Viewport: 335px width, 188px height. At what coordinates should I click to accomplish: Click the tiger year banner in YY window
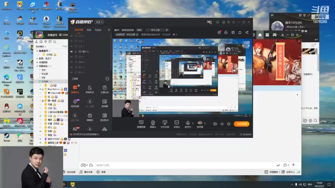click(x=277, y=62)
